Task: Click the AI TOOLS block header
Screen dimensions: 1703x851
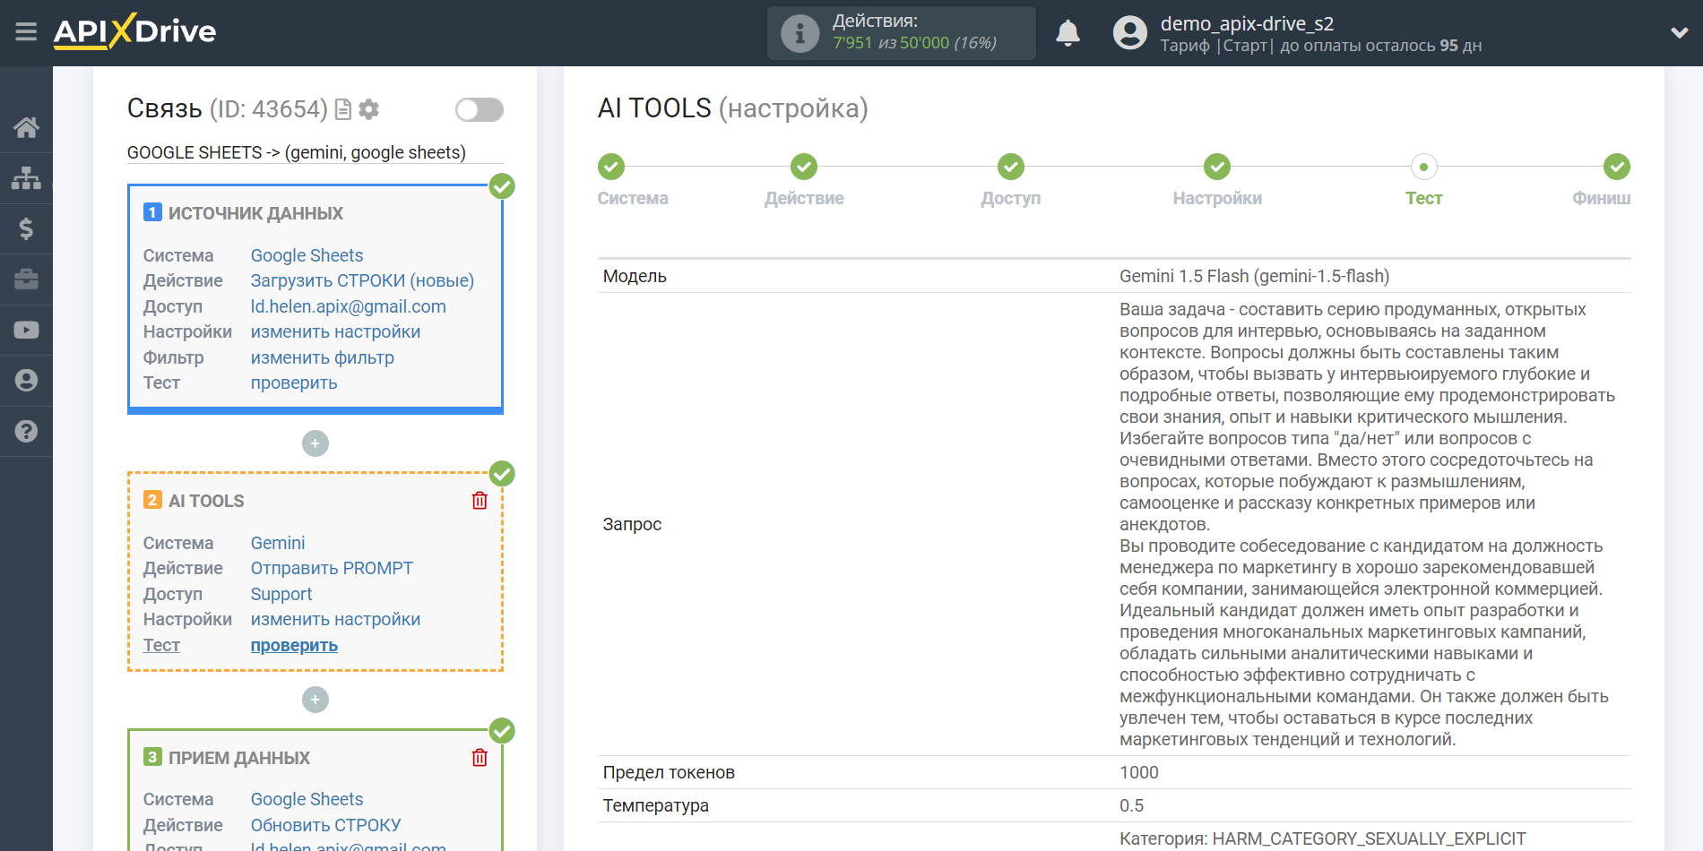Action: point(206,501)
